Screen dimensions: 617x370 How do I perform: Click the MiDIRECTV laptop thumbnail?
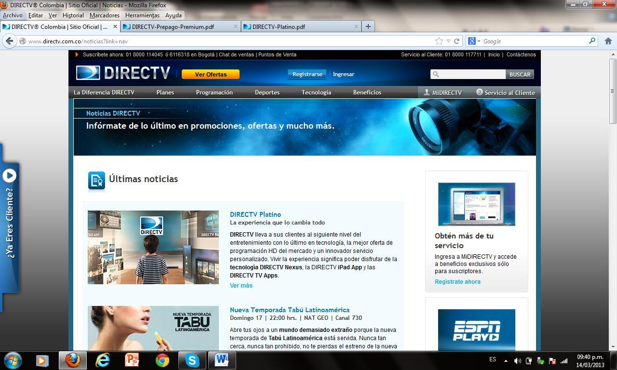click(x=477, y=204)
